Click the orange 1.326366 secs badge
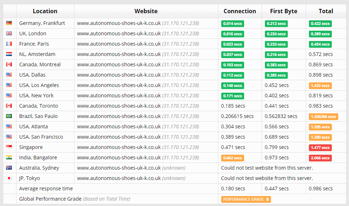The image size is (349, 206). 323,117
